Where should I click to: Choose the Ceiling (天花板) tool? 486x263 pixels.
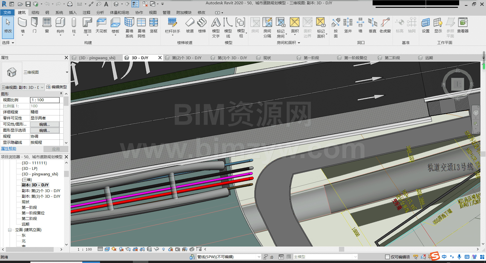pyautogui.click(x=101, y=25)
